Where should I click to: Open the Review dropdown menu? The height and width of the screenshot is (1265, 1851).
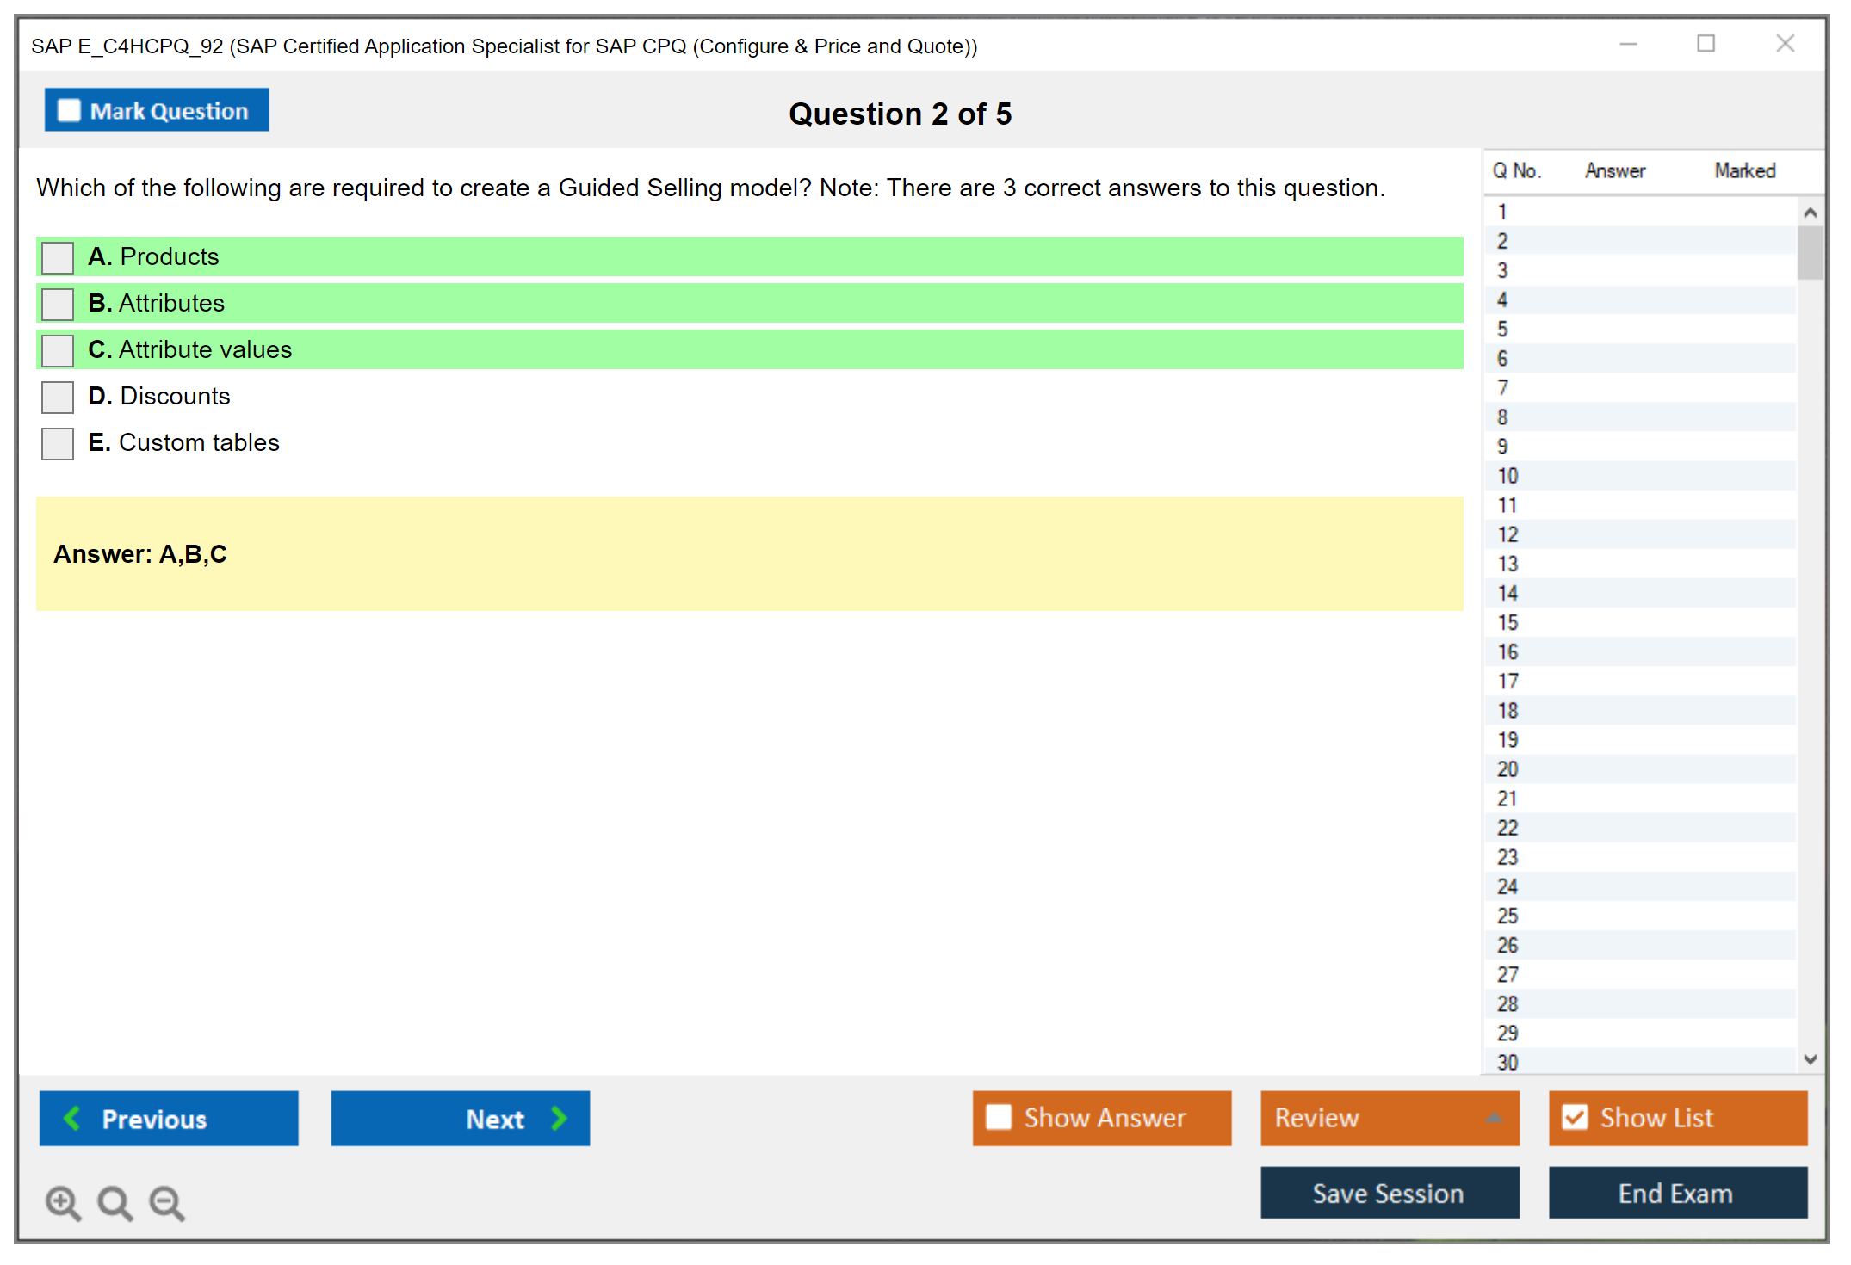point(1494,1118)
